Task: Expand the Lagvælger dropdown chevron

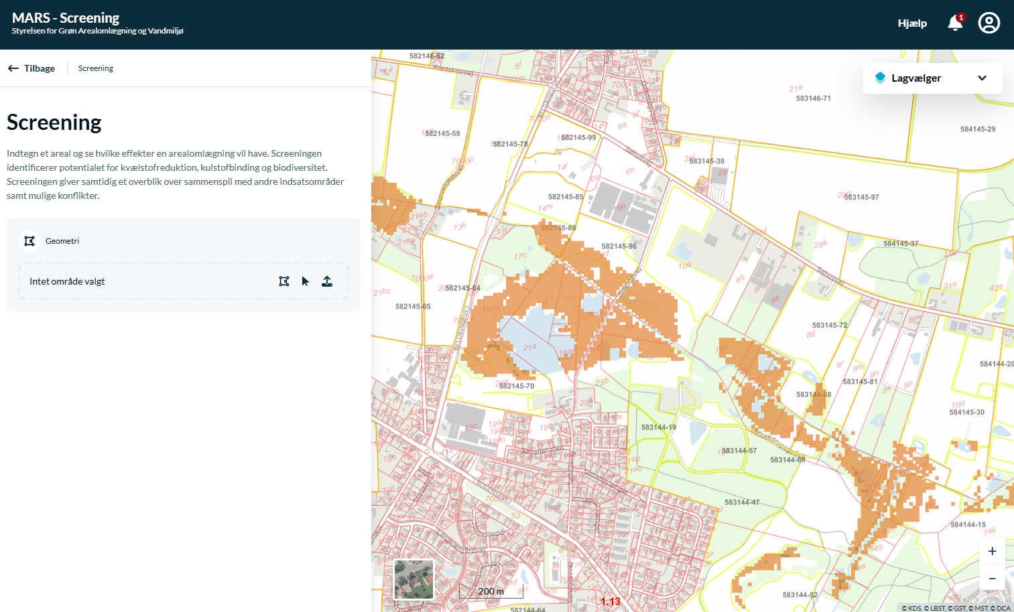Action: 982,78
